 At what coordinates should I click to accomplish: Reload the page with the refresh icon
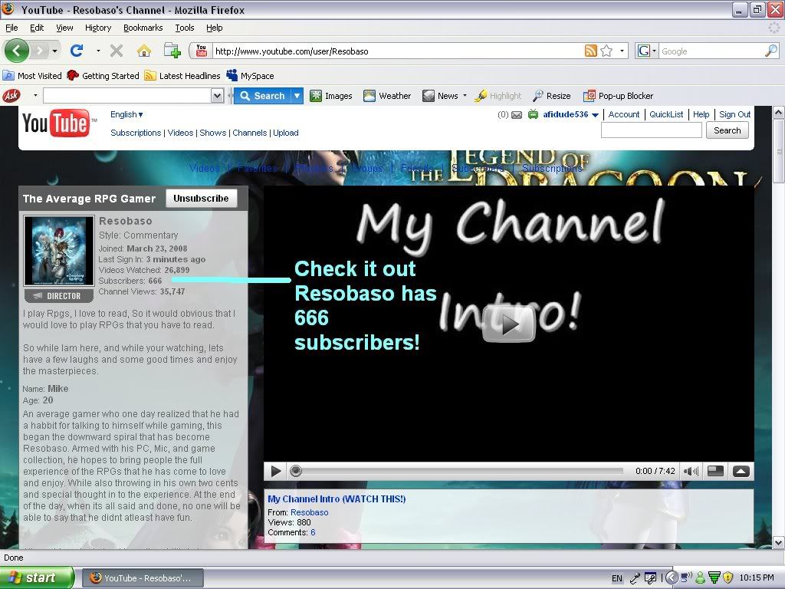coord(77,51)
